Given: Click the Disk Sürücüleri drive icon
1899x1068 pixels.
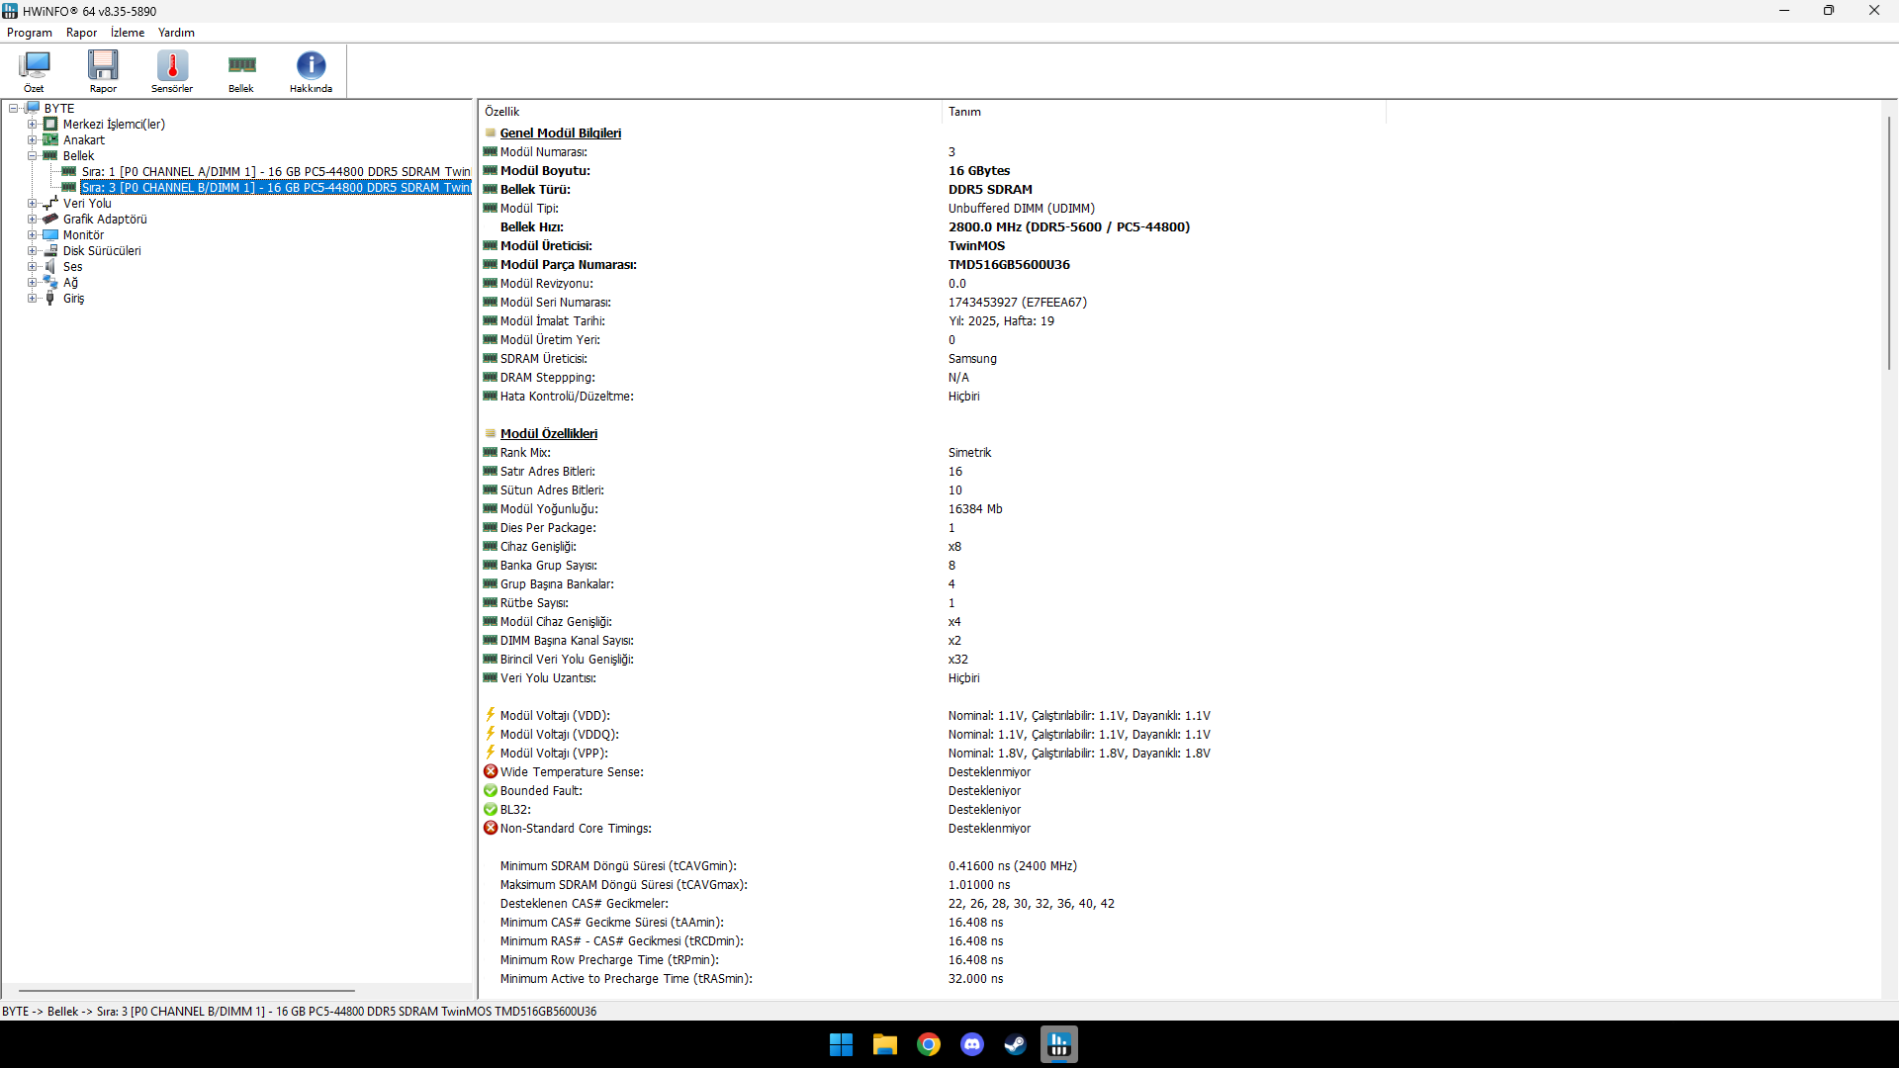Looking at the screenshot, I should (50, 251).
